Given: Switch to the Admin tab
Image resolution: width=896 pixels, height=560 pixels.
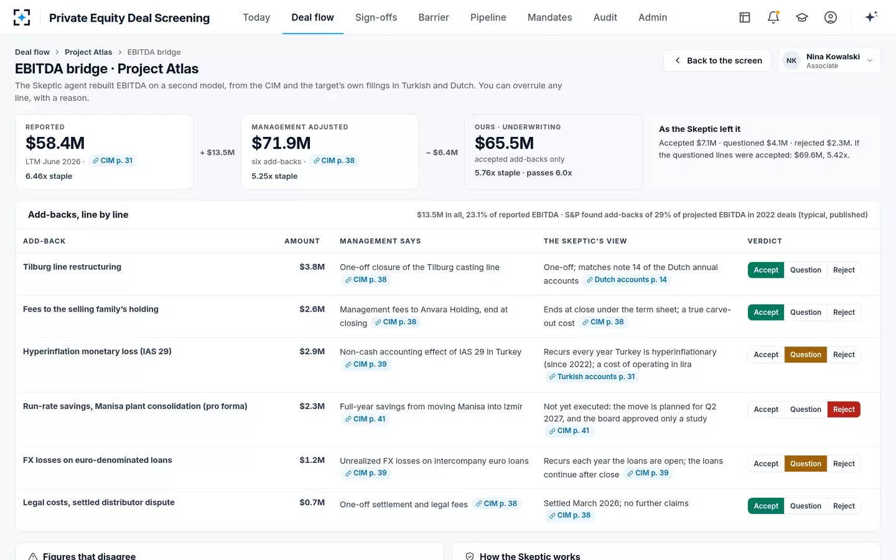Looking at the screenshot, I should pyautogui.click(x=653, y=17).
